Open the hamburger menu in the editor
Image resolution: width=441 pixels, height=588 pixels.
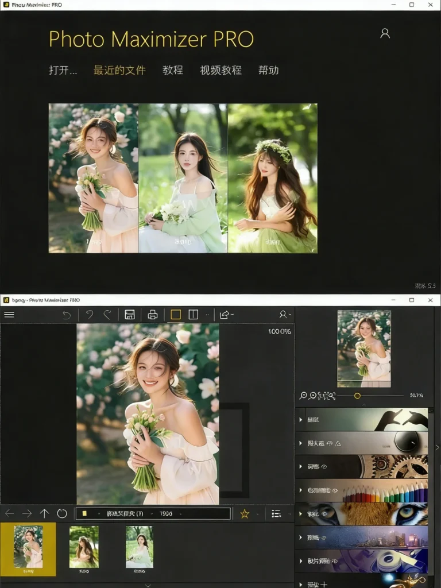click(9, 315)
